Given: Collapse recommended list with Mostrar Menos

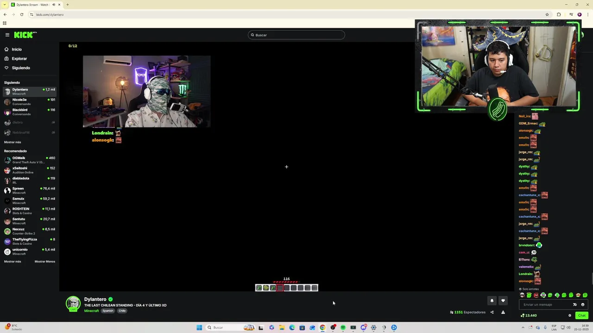Looking at the screenshot, I should pyautogui.click(x=45, y=261).
